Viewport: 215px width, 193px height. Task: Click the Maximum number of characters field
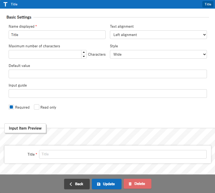point(45,54)
